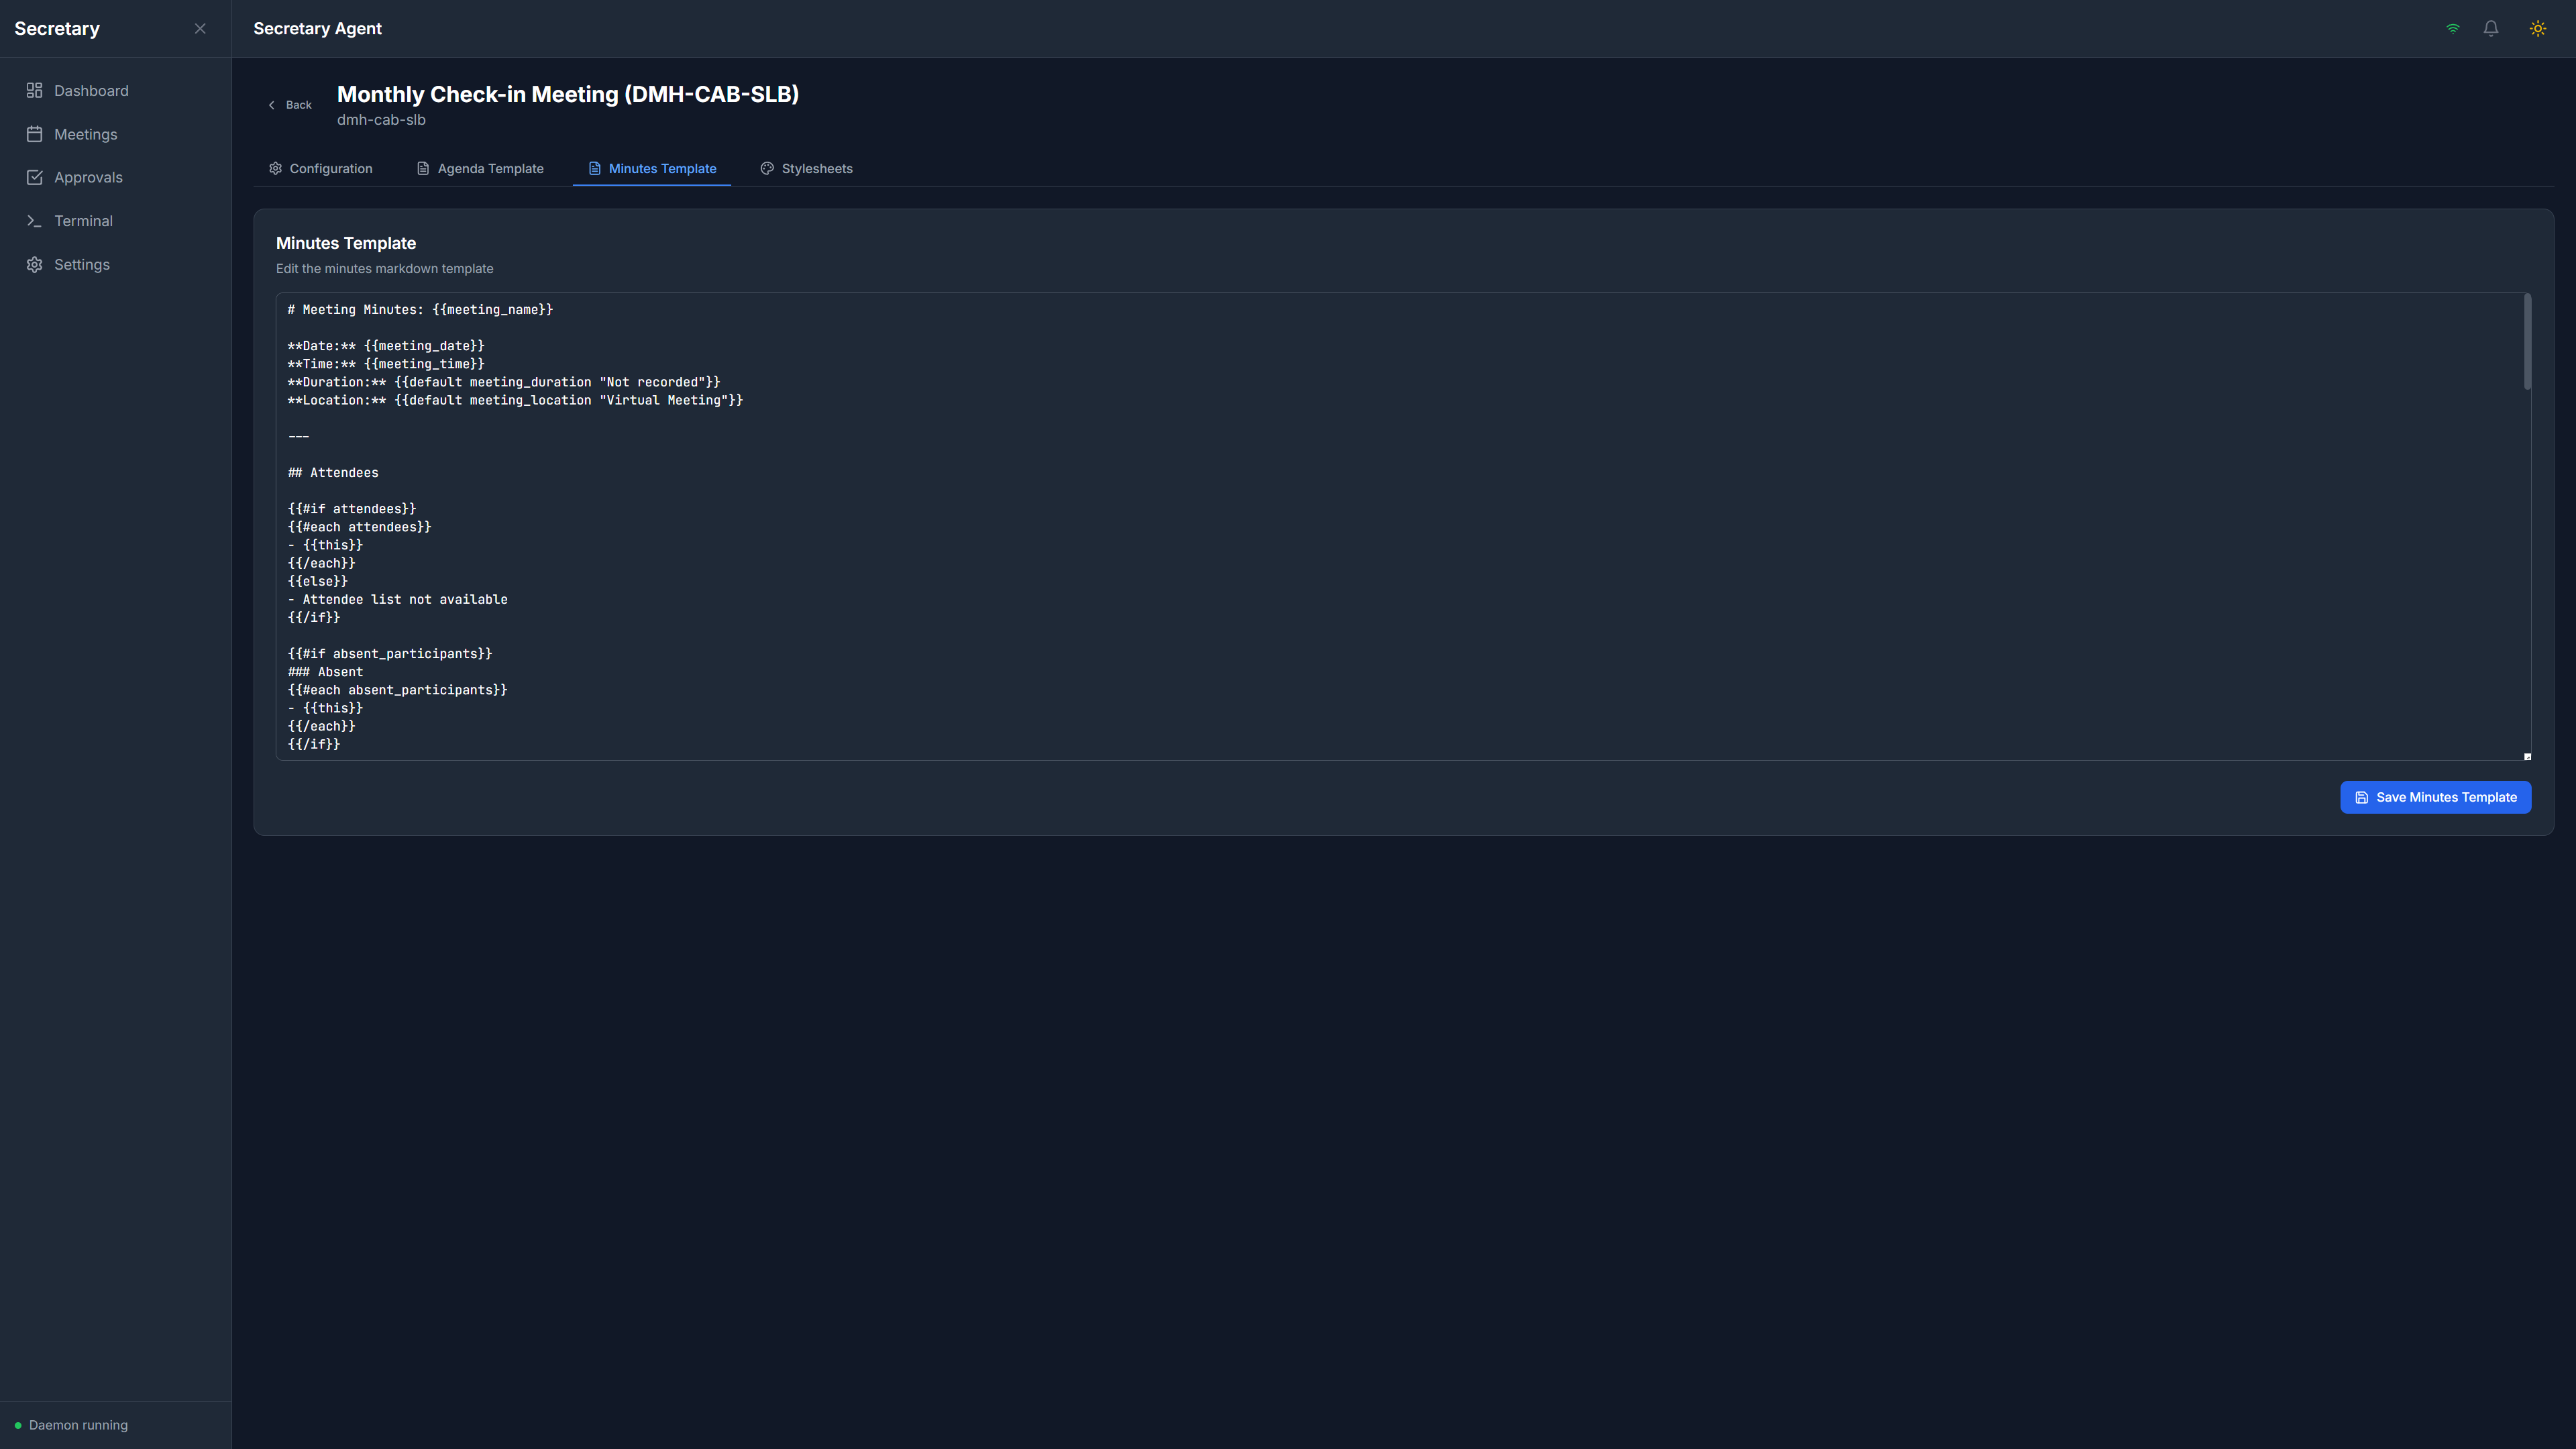Open the Stylesheets tab
The image size is (2576, 1449).
tap(806, 168)
